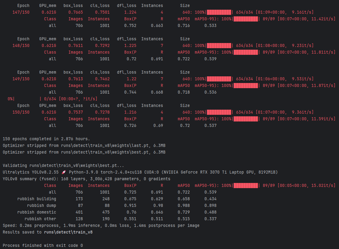Click the rocket emoji in Ultralytics line

coord(63,172)
